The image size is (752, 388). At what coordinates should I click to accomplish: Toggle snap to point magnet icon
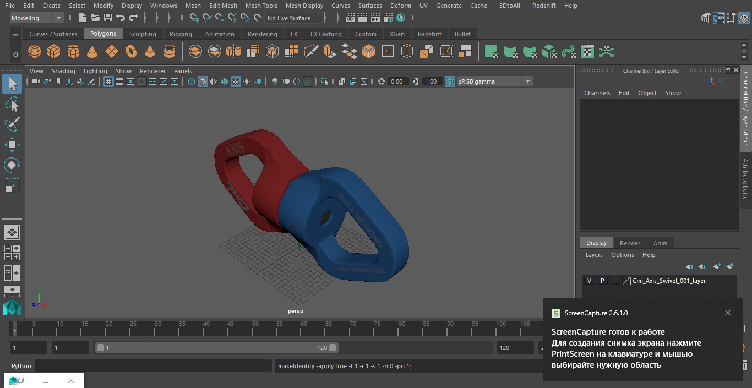tap(220, 18)
